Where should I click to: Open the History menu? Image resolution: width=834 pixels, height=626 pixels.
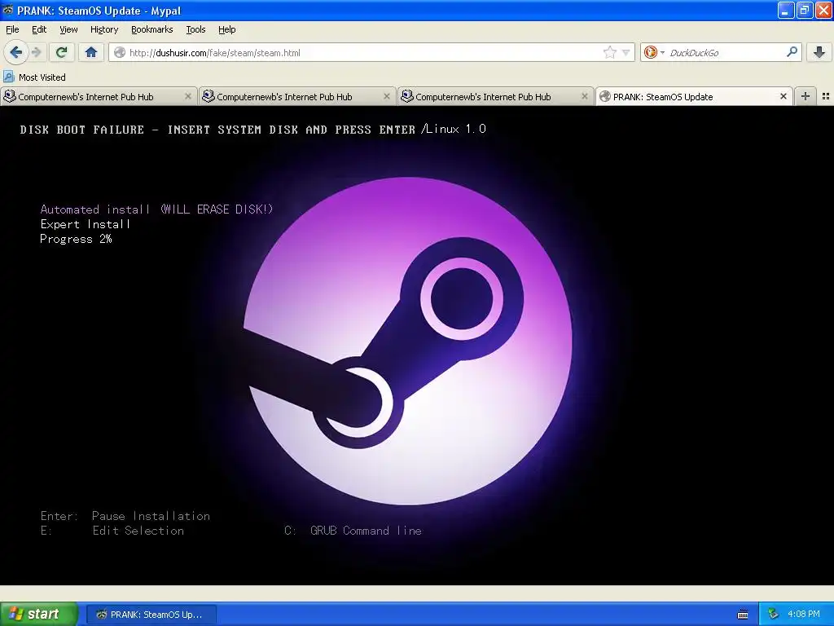coord(103,29)
